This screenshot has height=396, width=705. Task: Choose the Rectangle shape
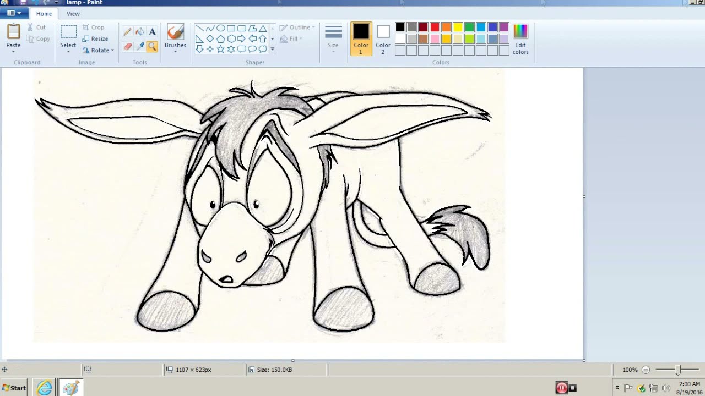point(231,29)
